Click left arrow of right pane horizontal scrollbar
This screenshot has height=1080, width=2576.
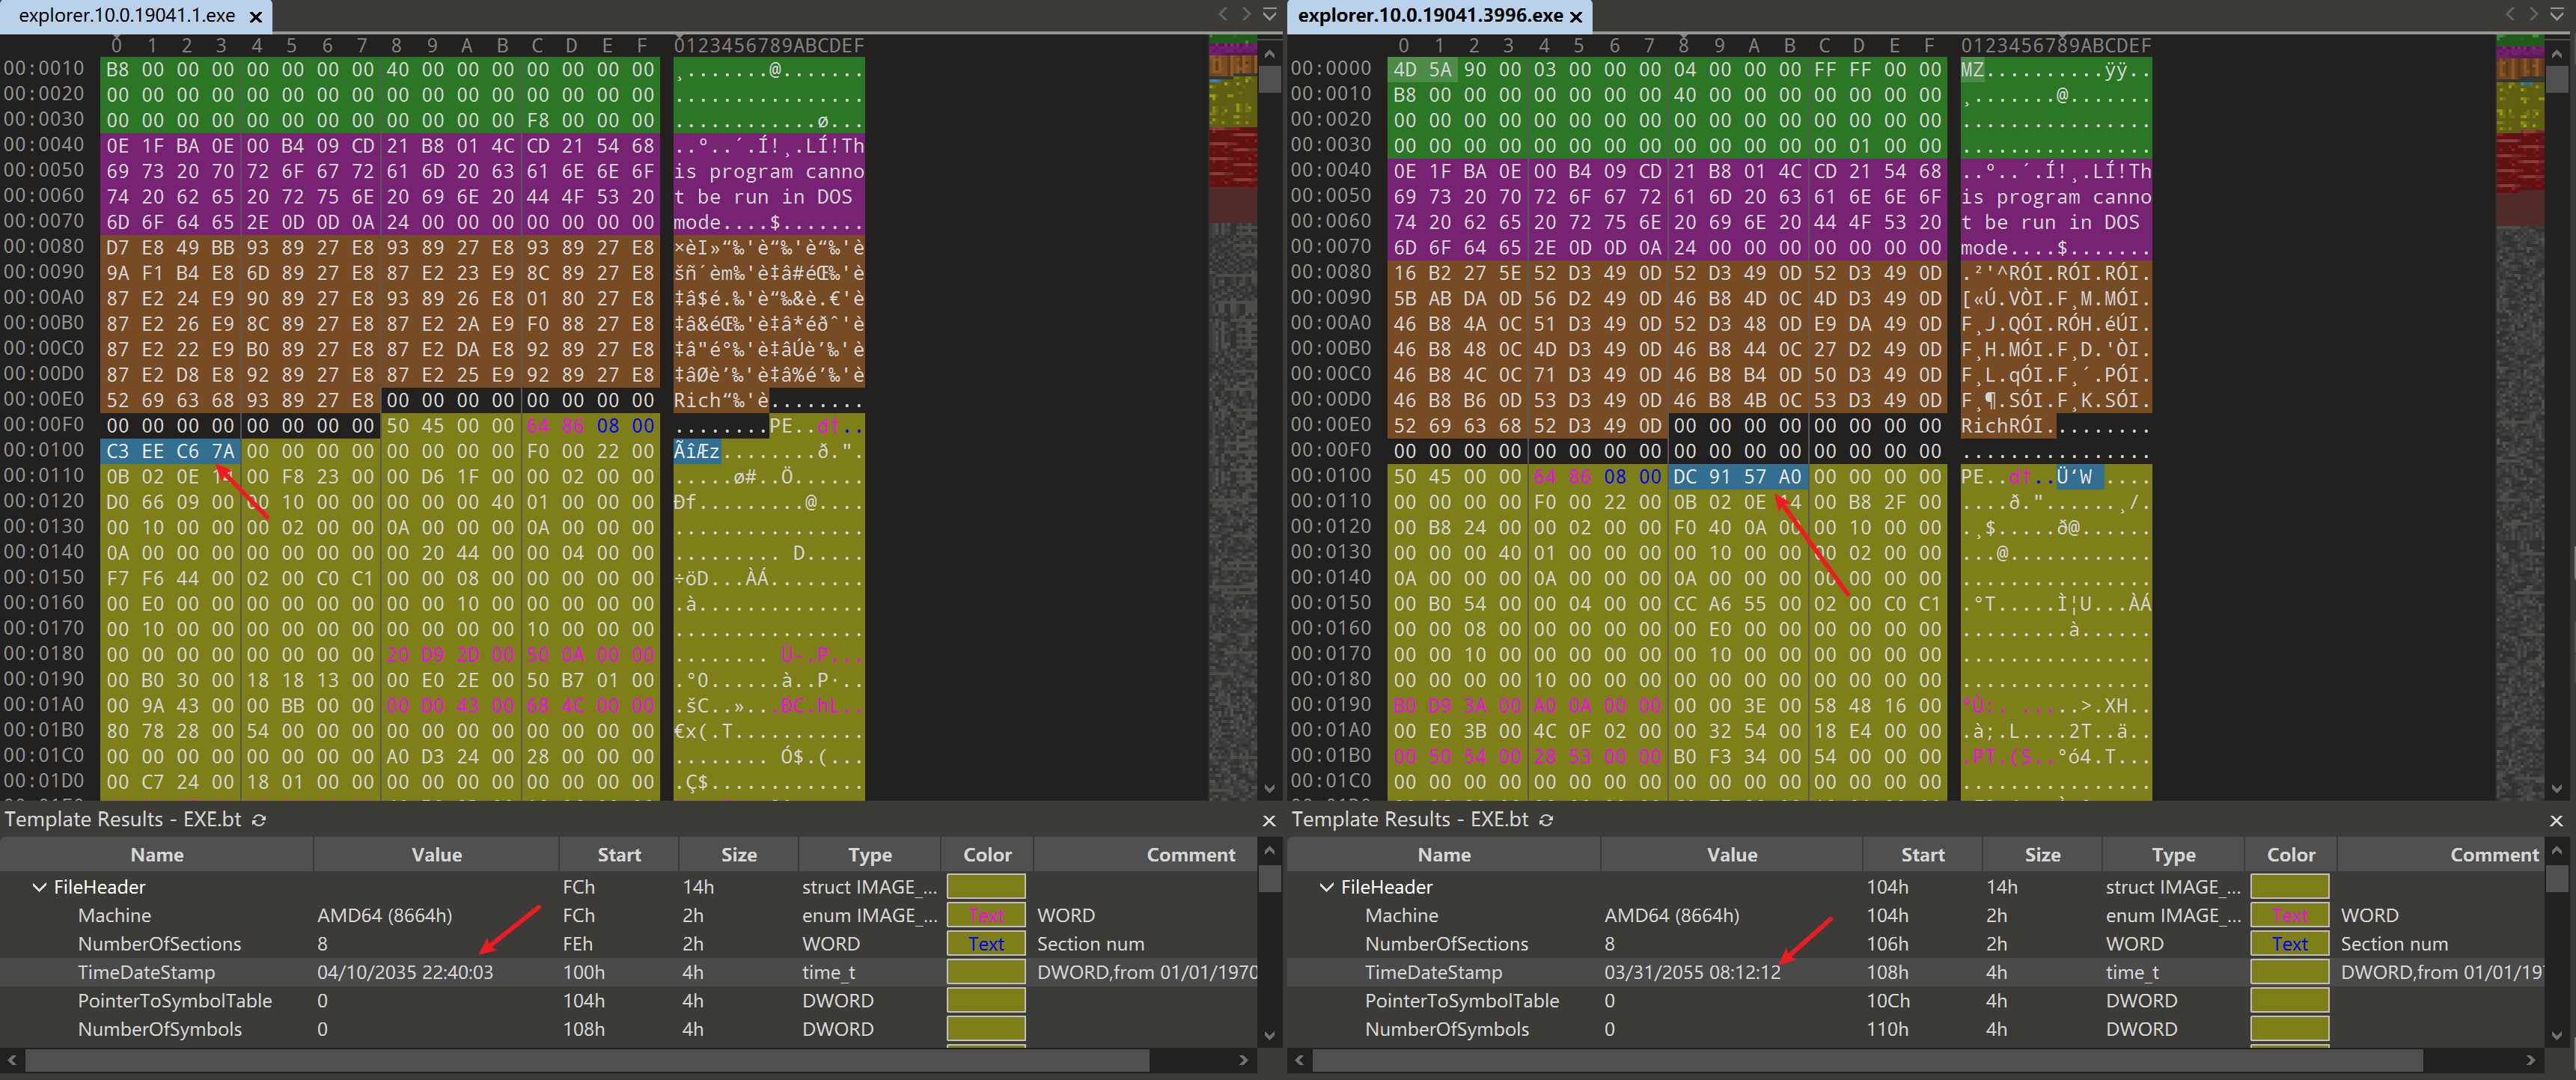[x=1299, y=1059]
